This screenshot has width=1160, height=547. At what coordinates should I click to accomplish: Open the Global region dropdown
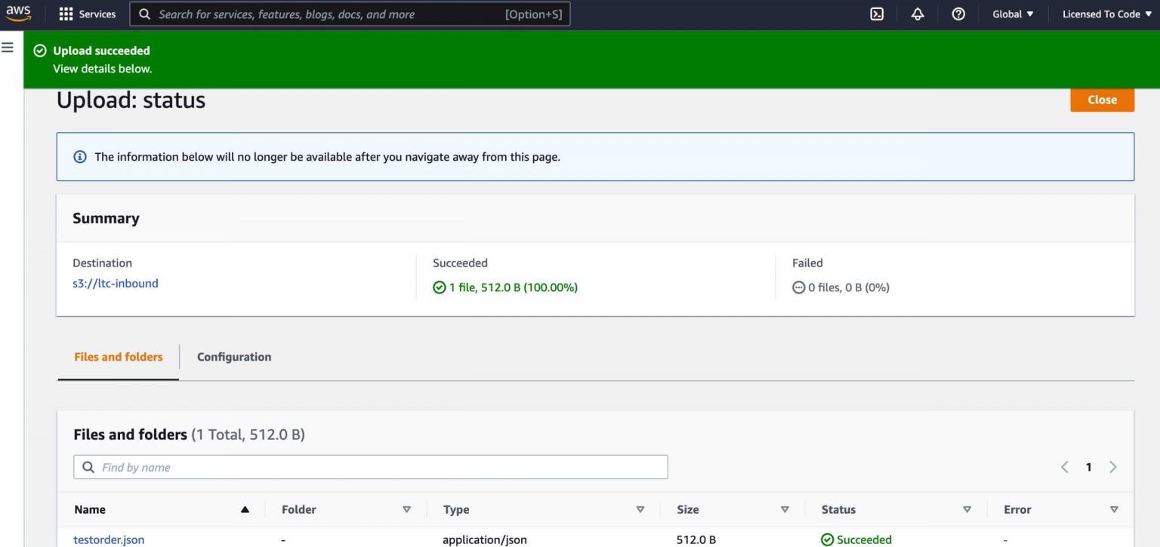pos(1013,14)
